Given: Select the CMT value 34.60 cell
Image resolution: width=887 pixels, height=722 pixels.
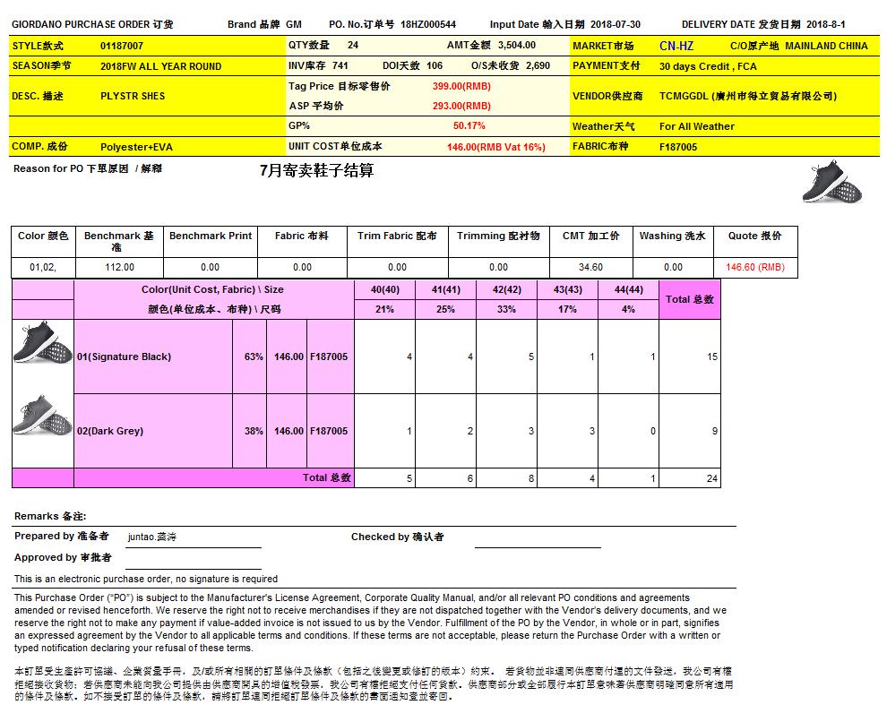Looking at the screenshot, I should pyautogui.click(x=590, y=267).
